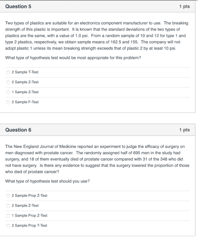Viewport: 198px width, 238px height.
Task: Click the '2 Sample T-Test' answer label text
Action: 25,72
